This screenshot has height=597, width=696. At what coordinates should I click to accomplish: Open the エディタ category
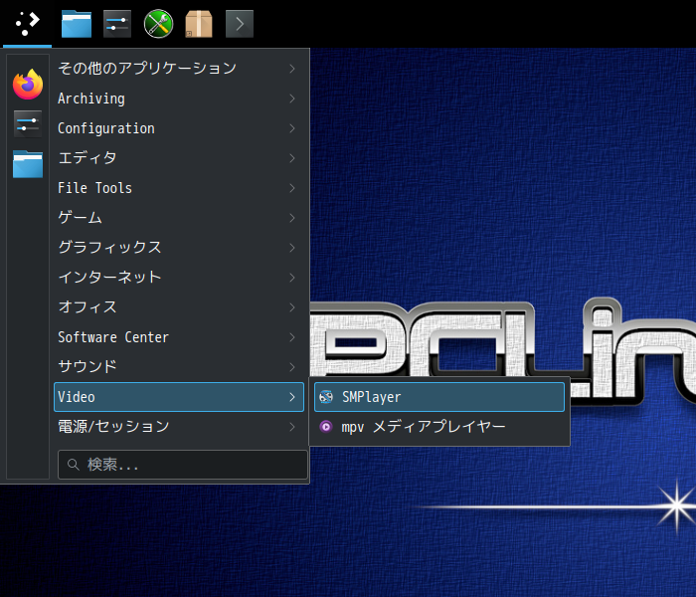[x=179, y=158]
